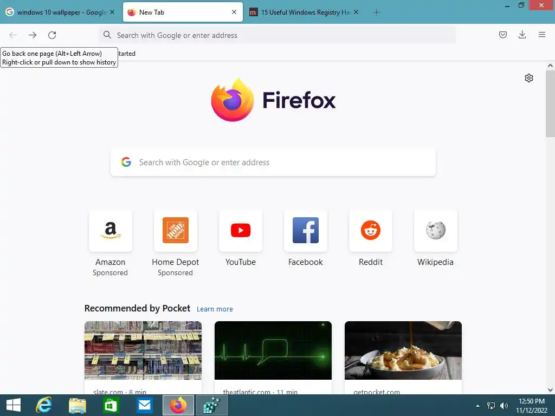Click Learn more link beside Pocket

coord(215,309)
